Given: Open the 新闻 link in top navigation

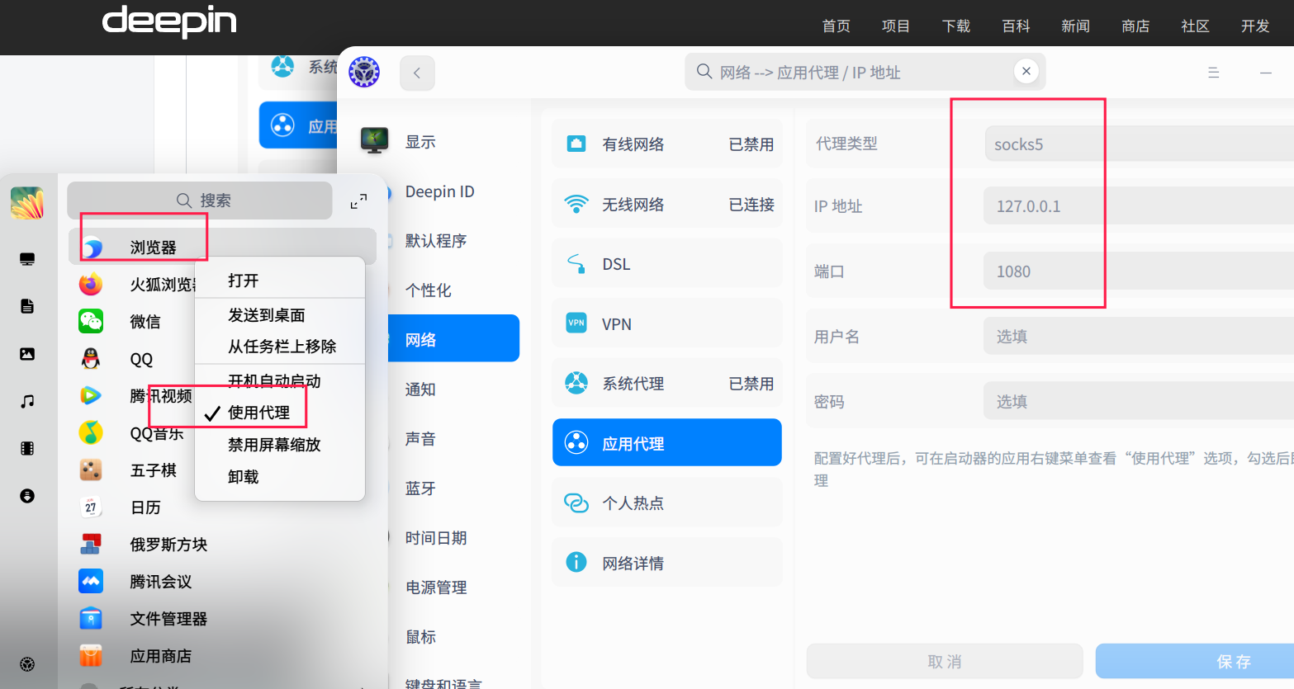Looking at the screenshot, I should tap(1075, 26).
